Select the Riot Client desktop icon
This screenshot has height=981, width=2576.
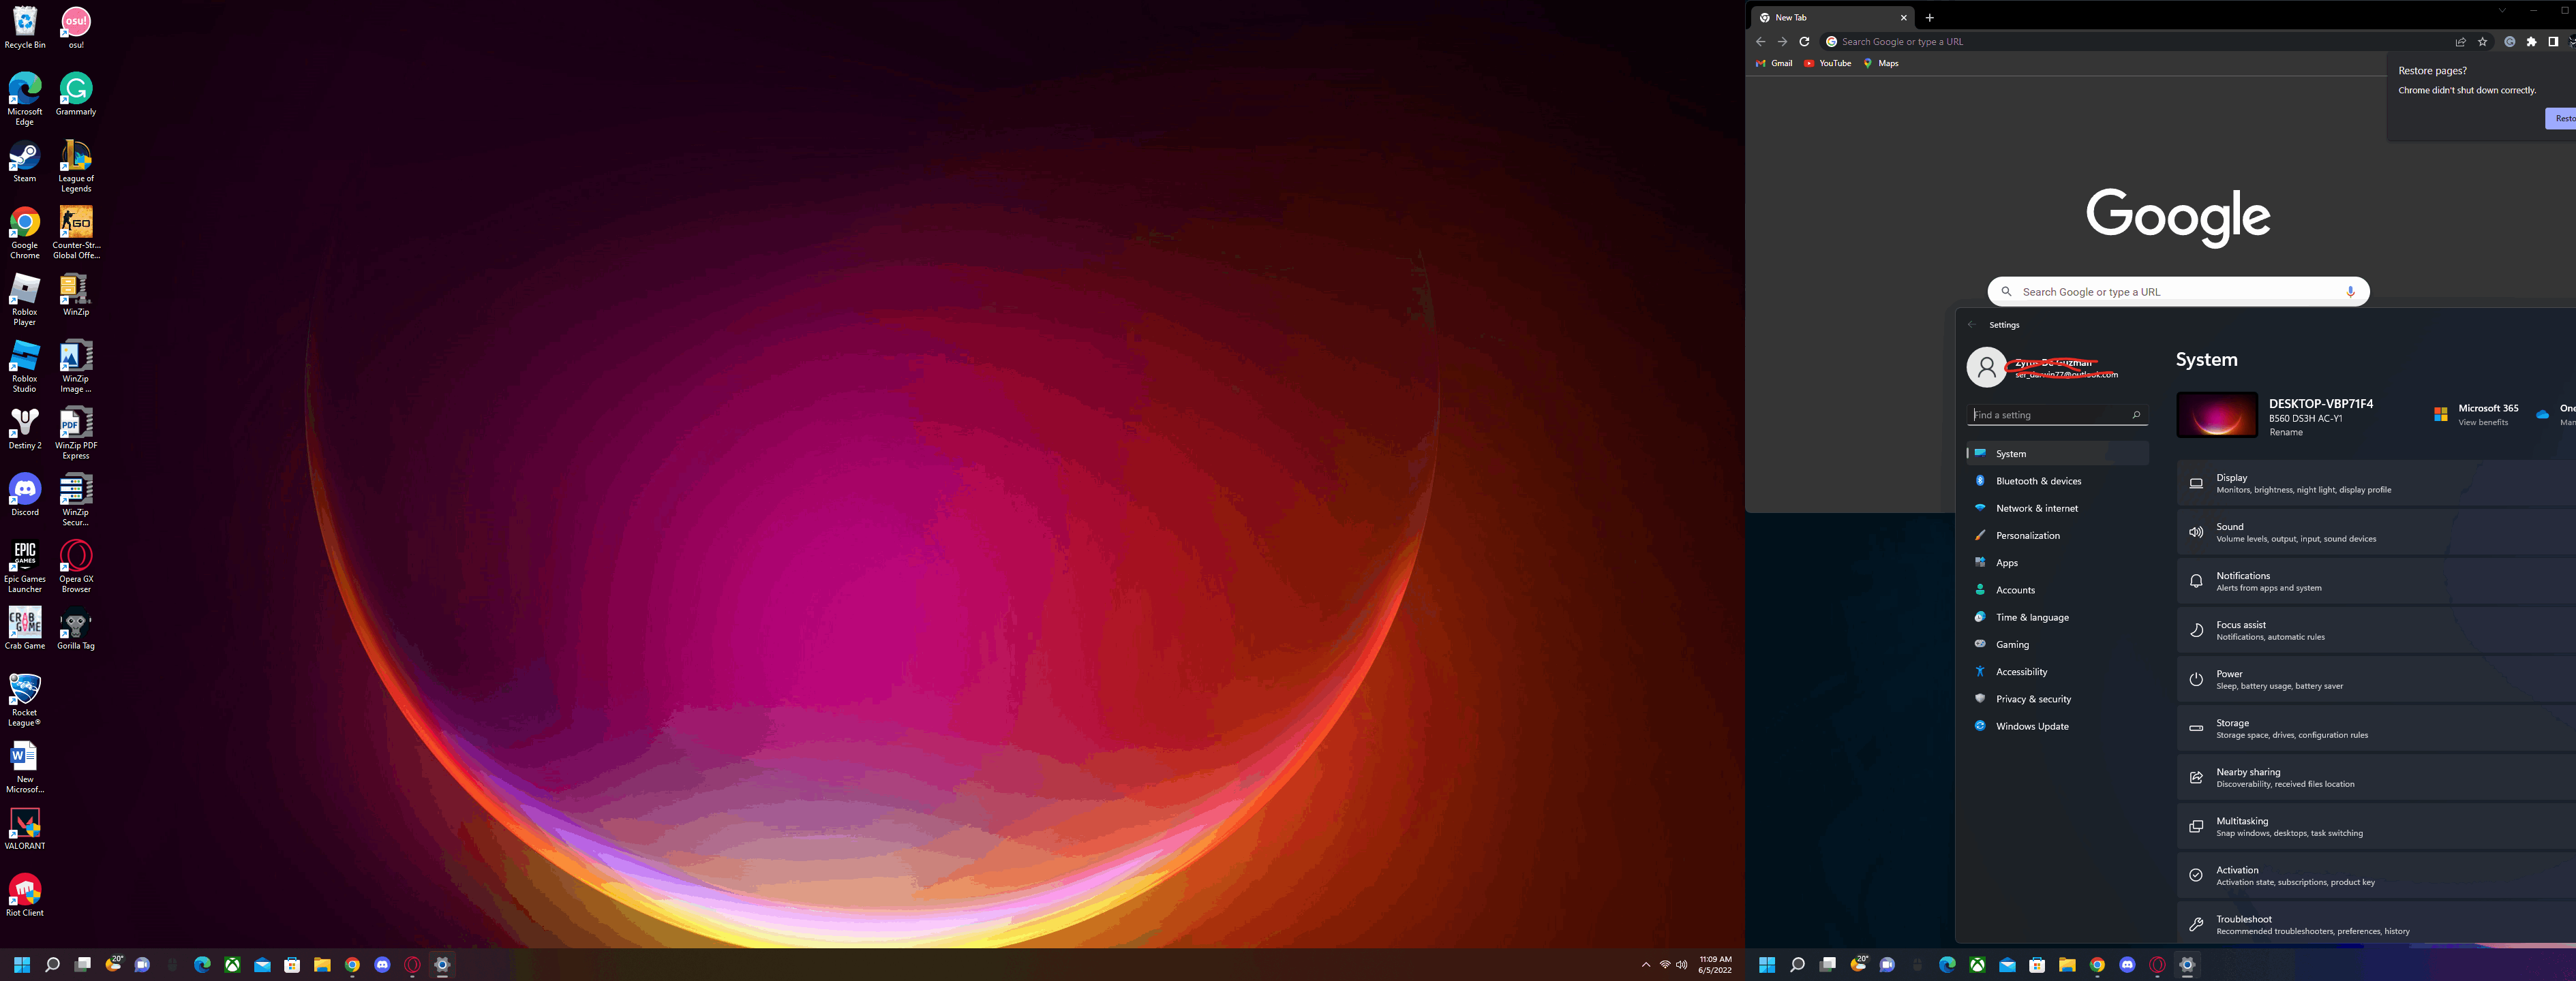pyautogui.click(x=24, y=895)
